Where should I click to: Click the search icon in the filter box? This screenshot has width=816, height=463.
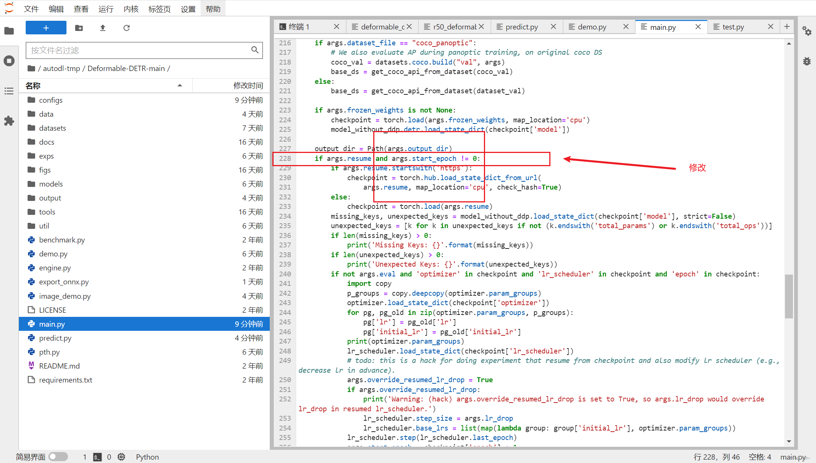(x=255, y=50)
